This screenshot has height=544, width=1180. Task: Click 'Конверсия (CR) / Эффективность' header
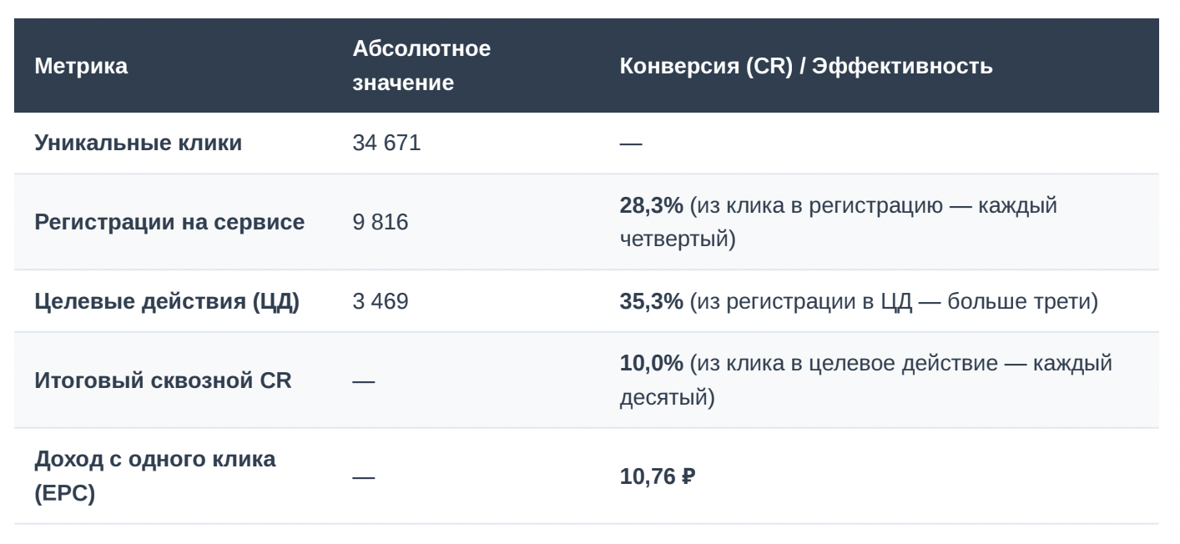[806, 66]
